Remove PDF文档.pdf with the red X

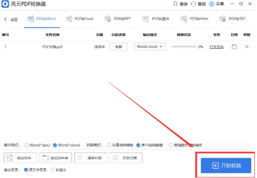tap(247, 47)
